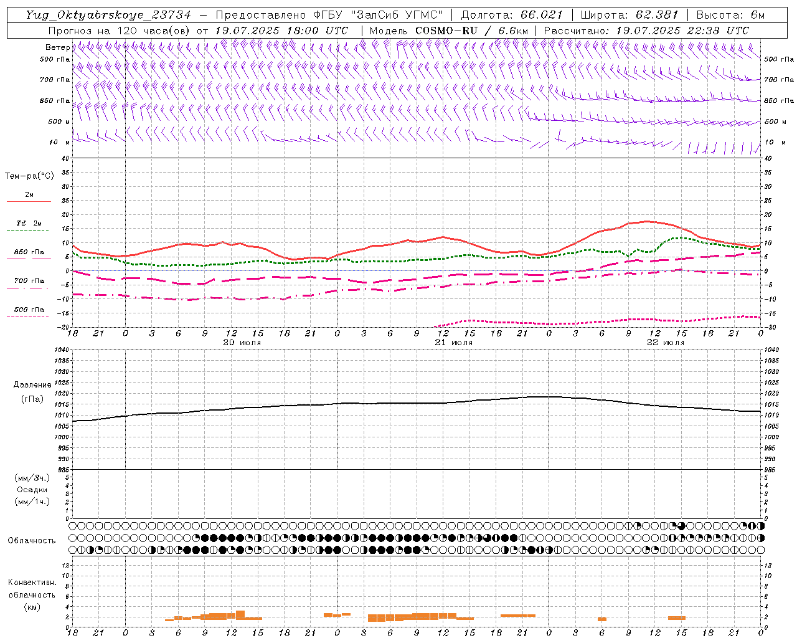797x638 pixels.
Task: Click the 'Давление' pressure panel label
Action: point(32,385)
